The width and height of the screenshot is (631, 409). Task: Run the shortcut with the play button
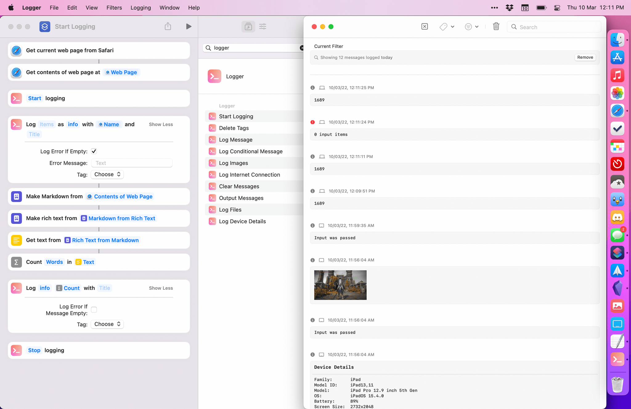(x=189, y=26)
